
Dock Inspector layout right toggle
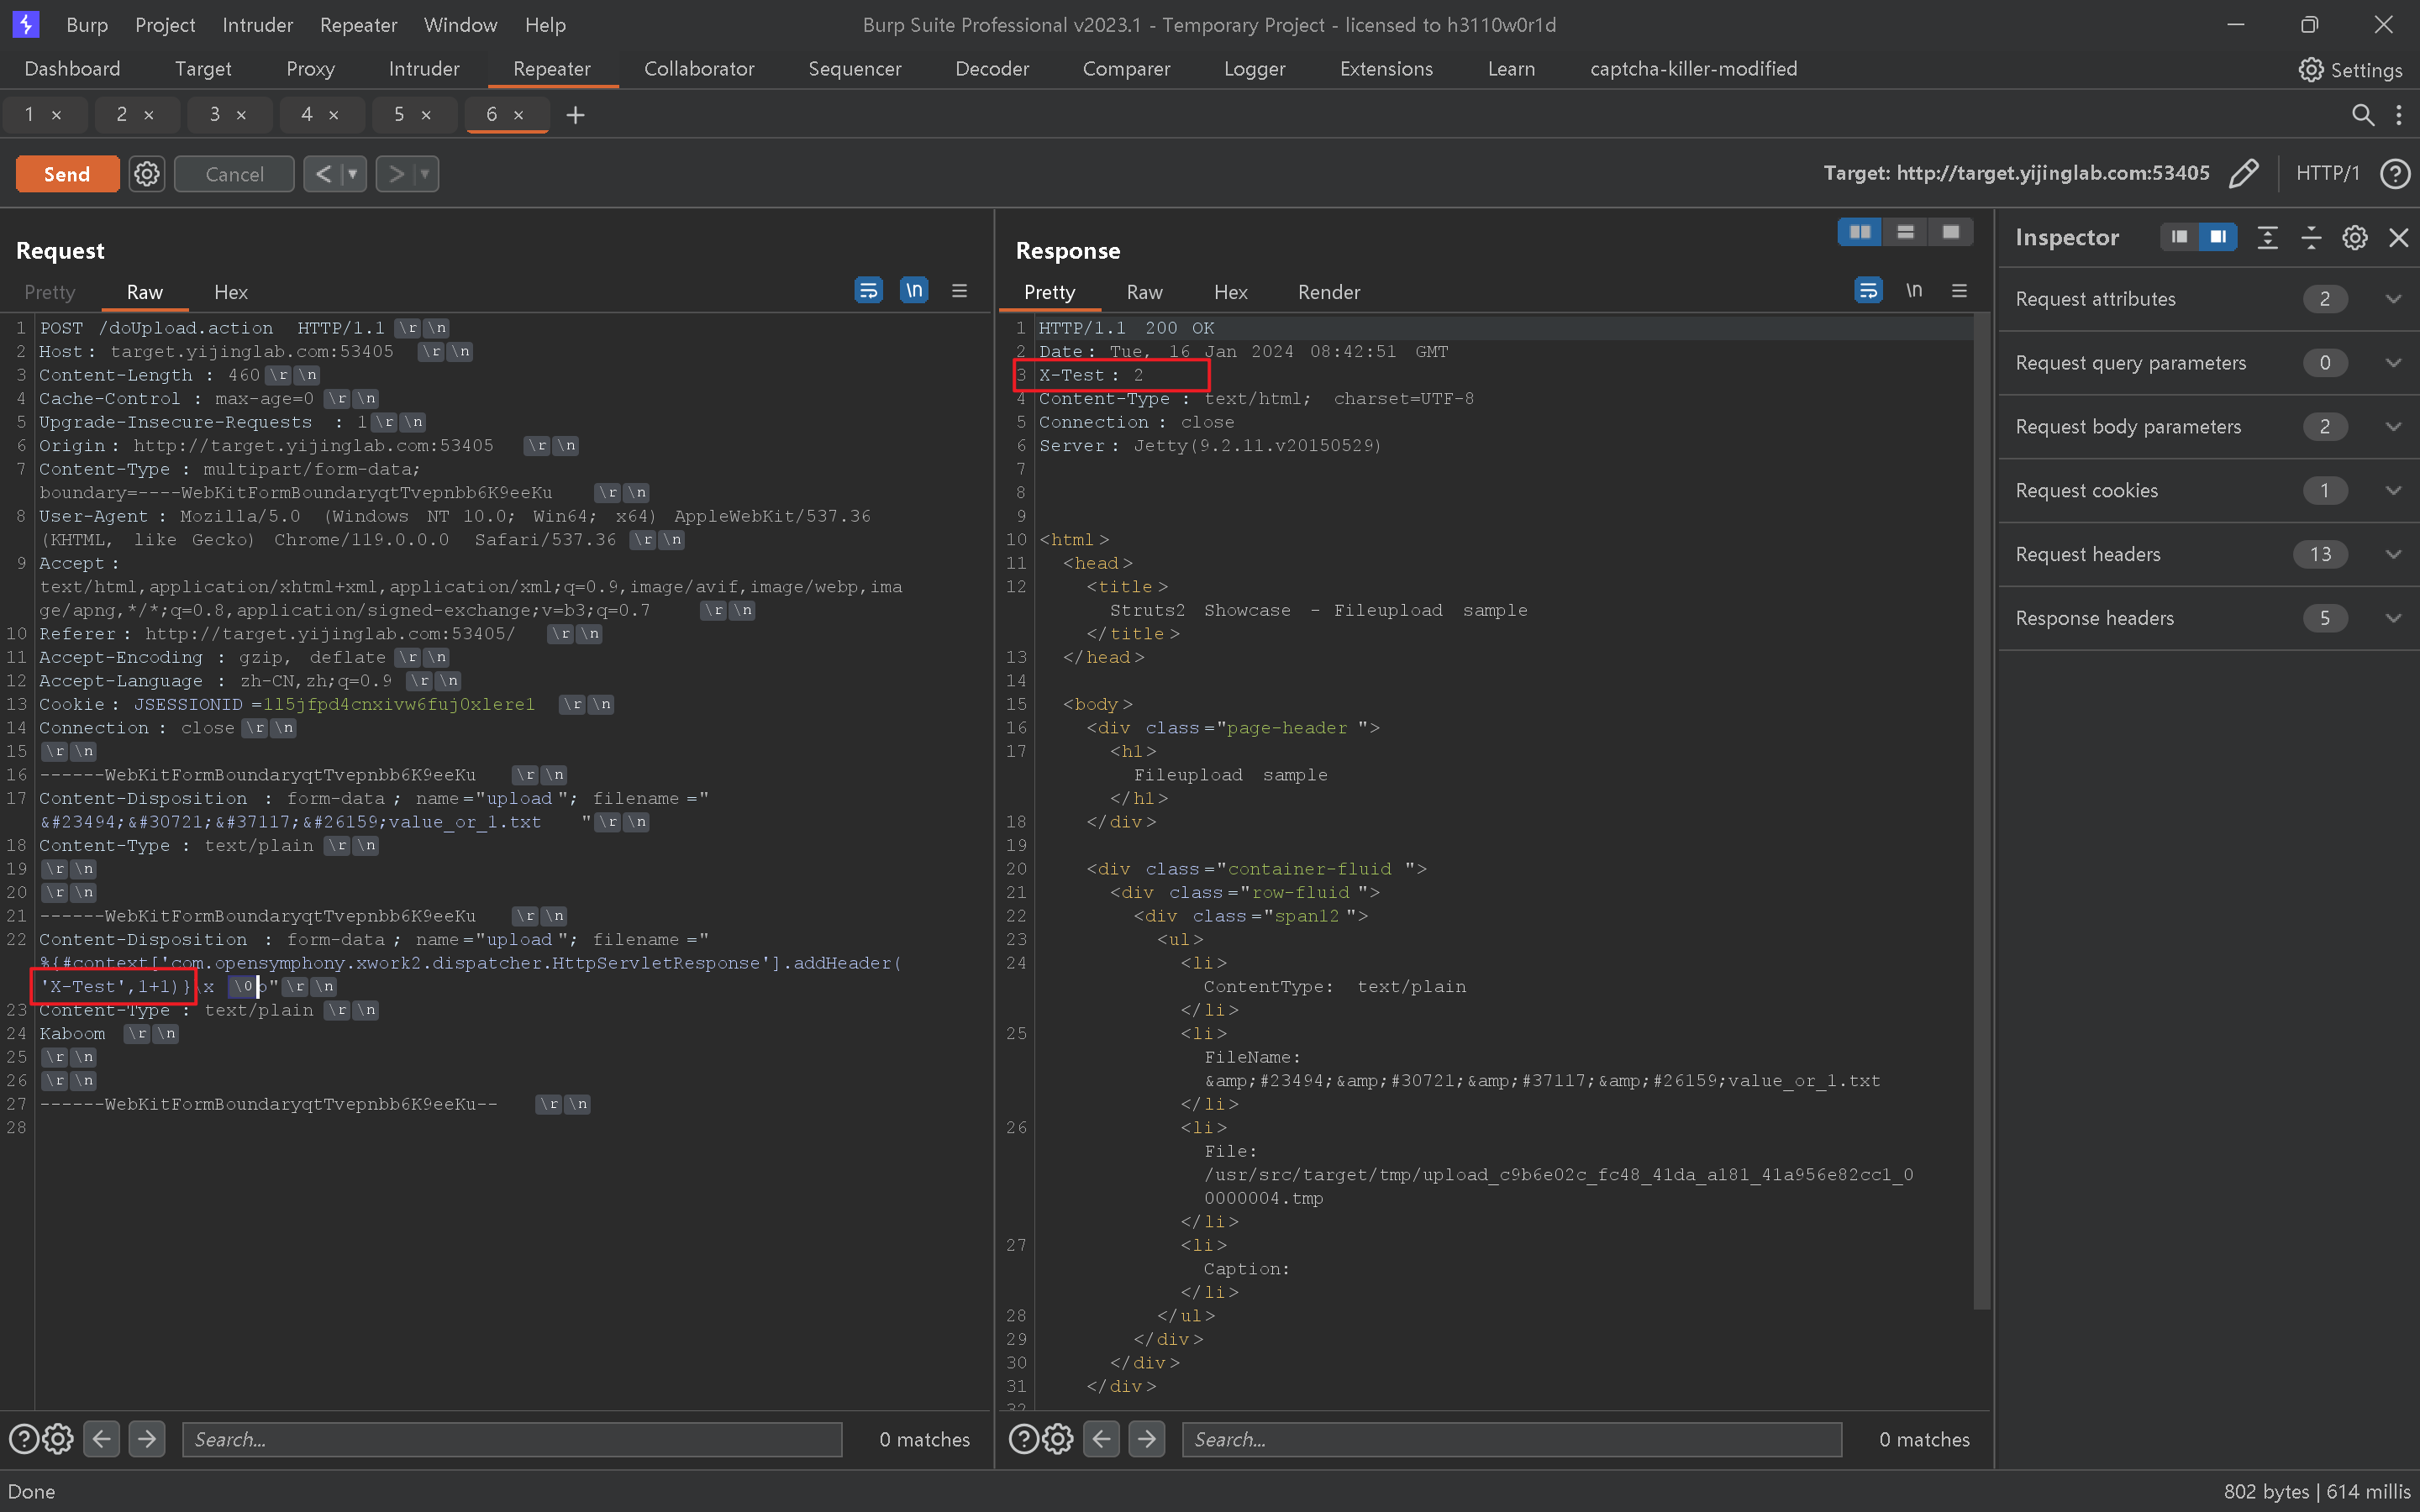[2217, 237]
